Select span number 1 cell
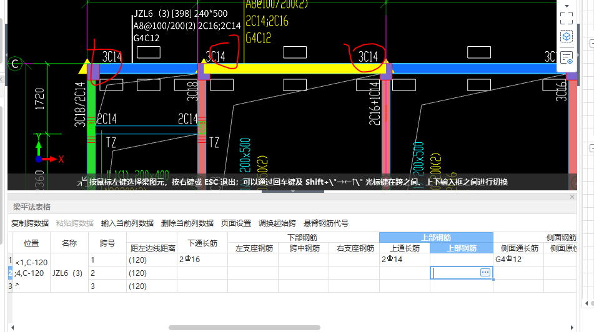Screen dimensions: 594x332 pos(107,260)
